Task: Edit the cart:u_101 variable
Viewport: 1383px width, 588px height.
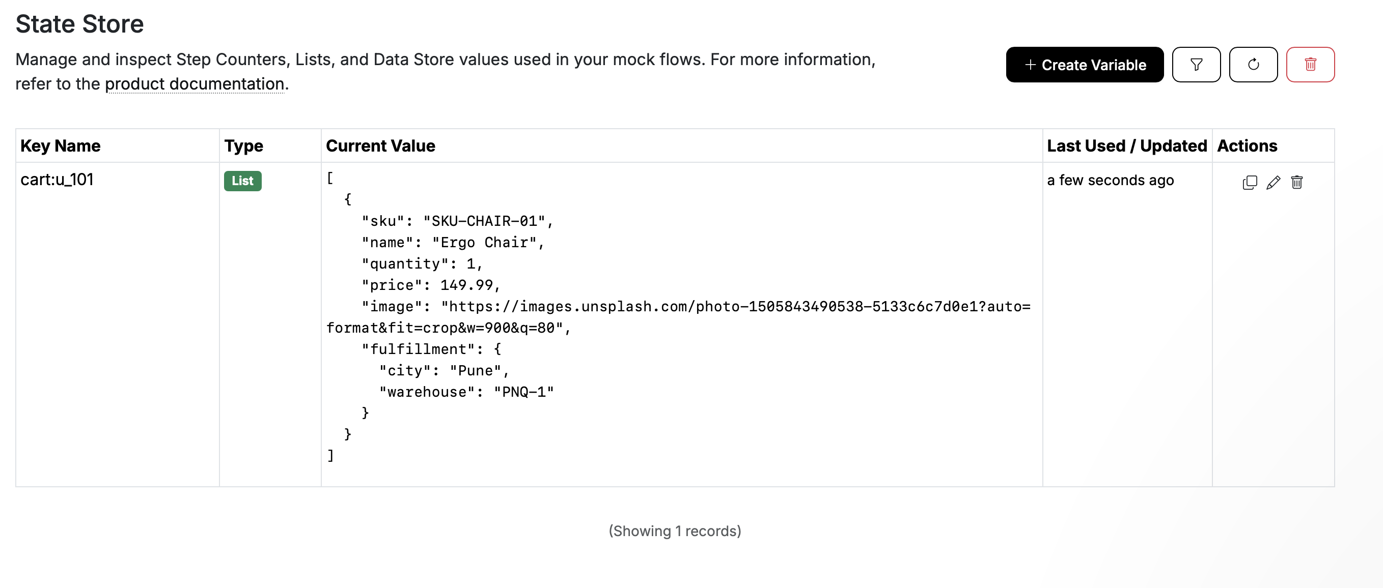Action: coord(1273,183)
